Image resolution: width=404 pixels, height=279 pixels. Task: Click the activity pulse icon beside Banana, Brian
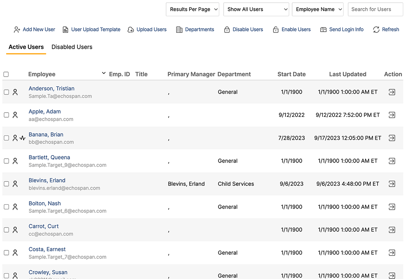[x=23, y=138]
